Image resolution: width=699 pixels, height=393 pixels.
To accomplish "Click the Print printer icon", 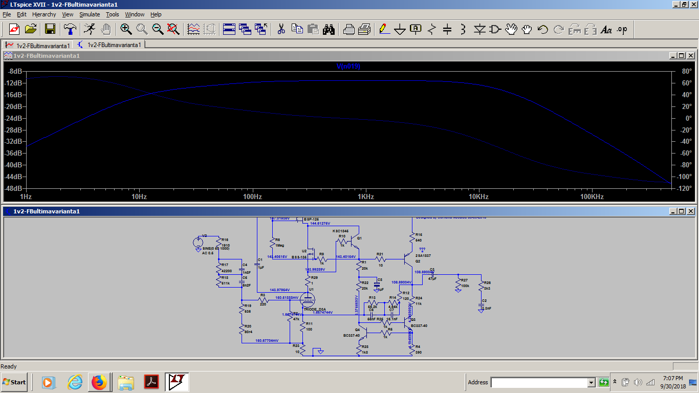I will click(x=349, y=29).
